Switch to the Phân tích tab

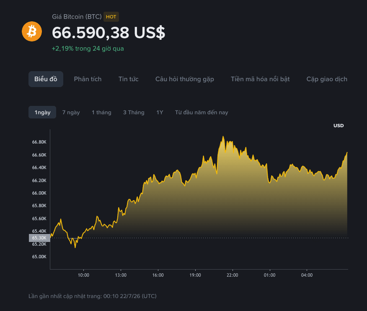(88, 79)
